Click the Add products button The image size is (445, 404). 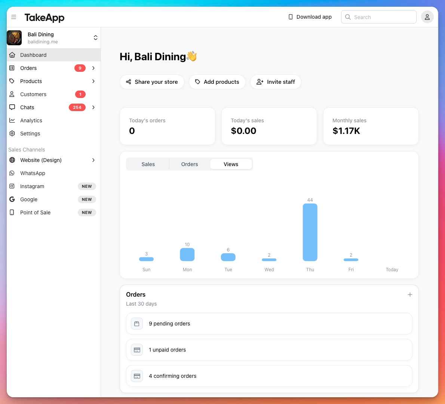[217, 82]
